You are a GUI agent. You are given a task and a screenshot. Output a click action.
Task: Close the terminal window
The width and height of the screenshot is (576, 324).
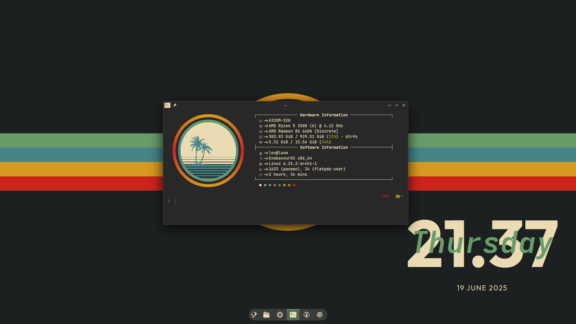[404, 105]
